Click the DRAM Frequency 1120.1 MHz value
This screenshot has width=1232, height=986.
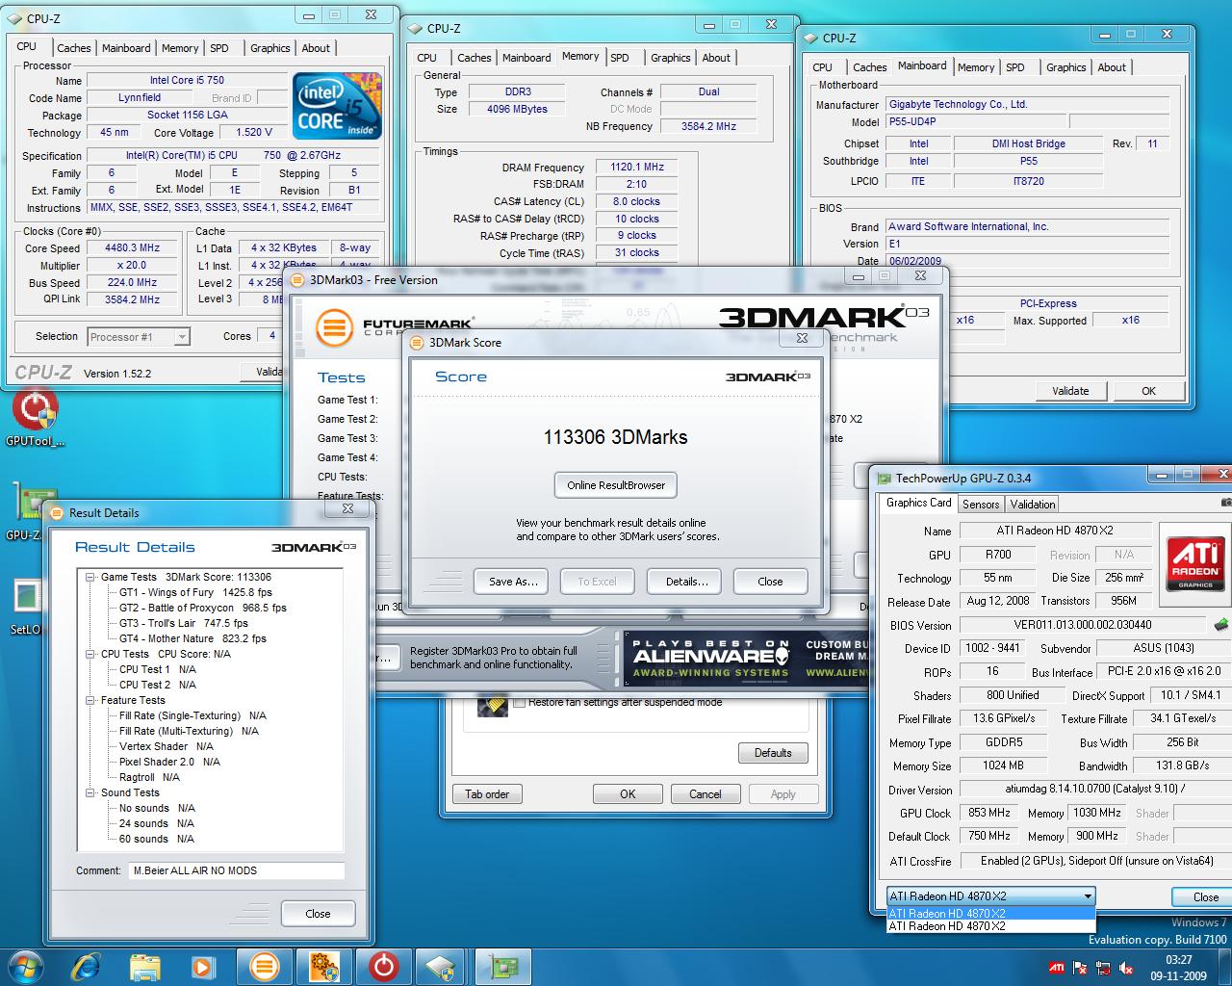637,167
